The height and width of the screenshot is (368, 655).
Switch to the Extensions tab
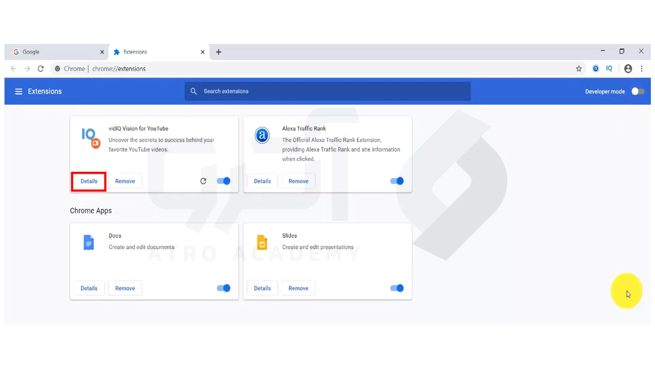tap(159, 52)
